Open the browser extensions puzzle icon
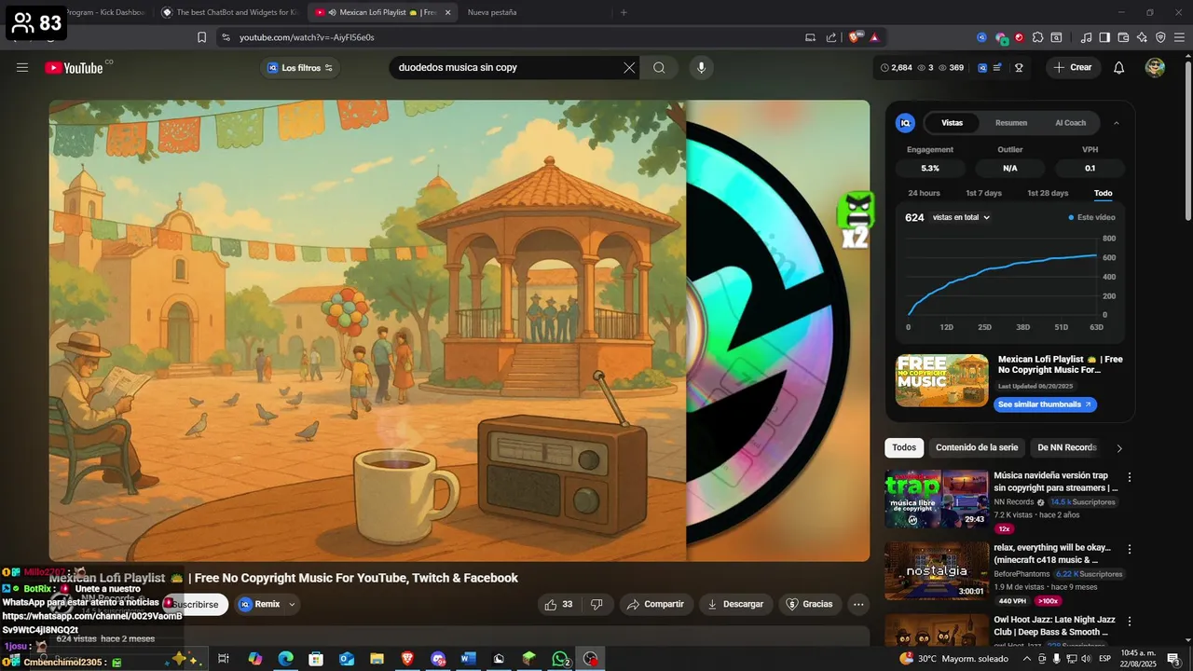The width and height of the screenshot is (1193, 671). pos(1037,37)
